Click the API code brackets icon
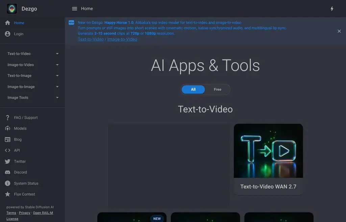The image size is (346, 222). [x=7, y=150]
